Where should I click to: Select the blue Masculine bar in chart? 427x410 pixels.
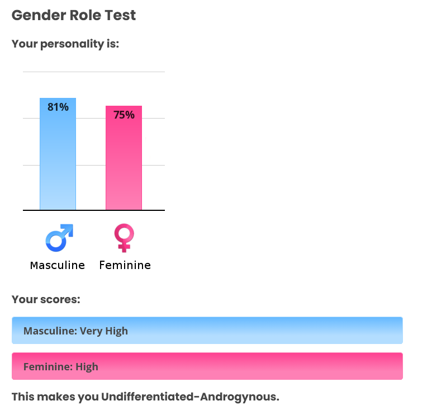(58, 154)
